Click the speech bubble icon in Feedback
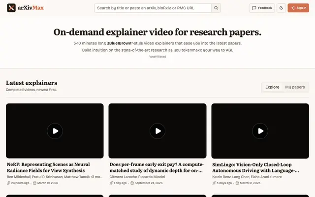315x197 pixels. point(254,8)
